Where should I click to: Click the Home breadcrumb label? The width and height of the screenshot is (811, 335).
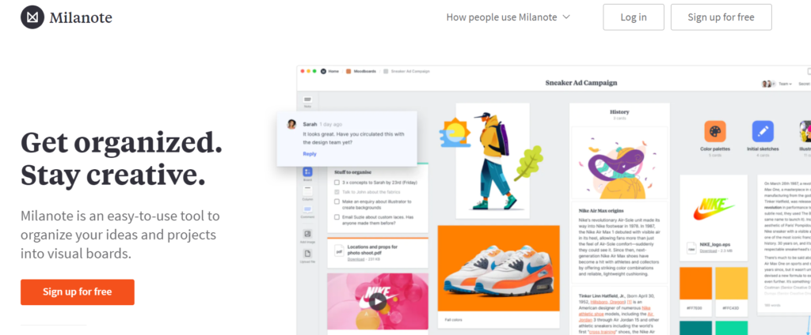pyautogui.click(x=333, y=71)
